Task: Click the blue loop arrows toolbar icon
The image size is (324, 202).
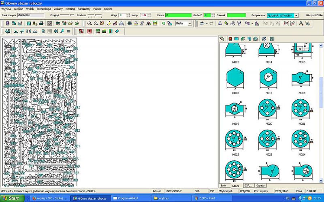Action: click(202, 23)
